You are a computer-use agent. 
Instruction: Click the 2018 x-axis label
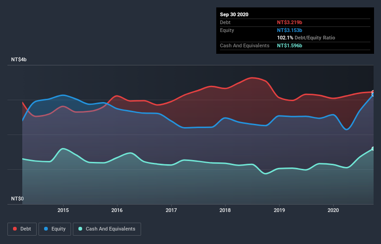[225, 210]
